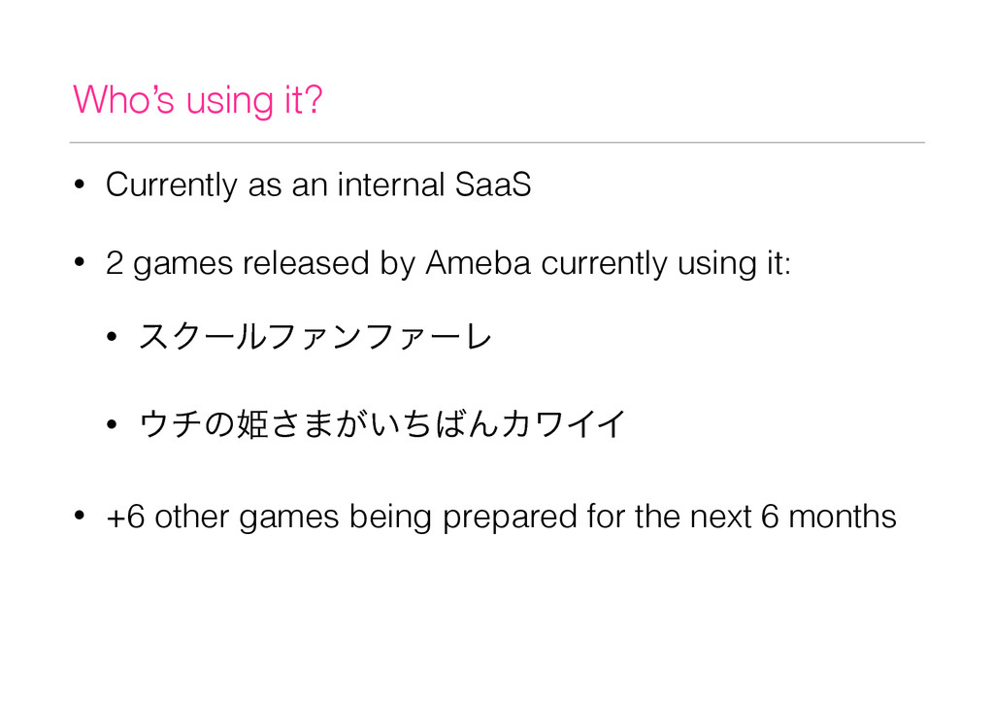Click the "Who's using it?" slide title

coord(198,100)
